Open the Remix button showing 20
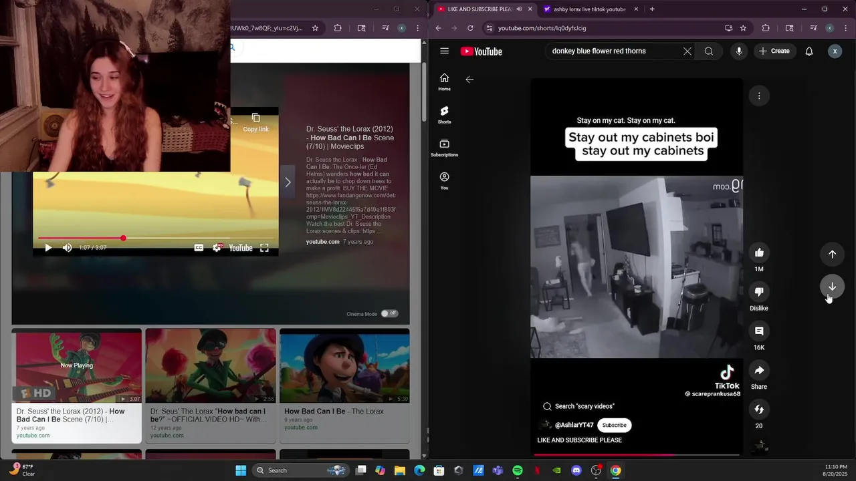 [x=759, y=410]
